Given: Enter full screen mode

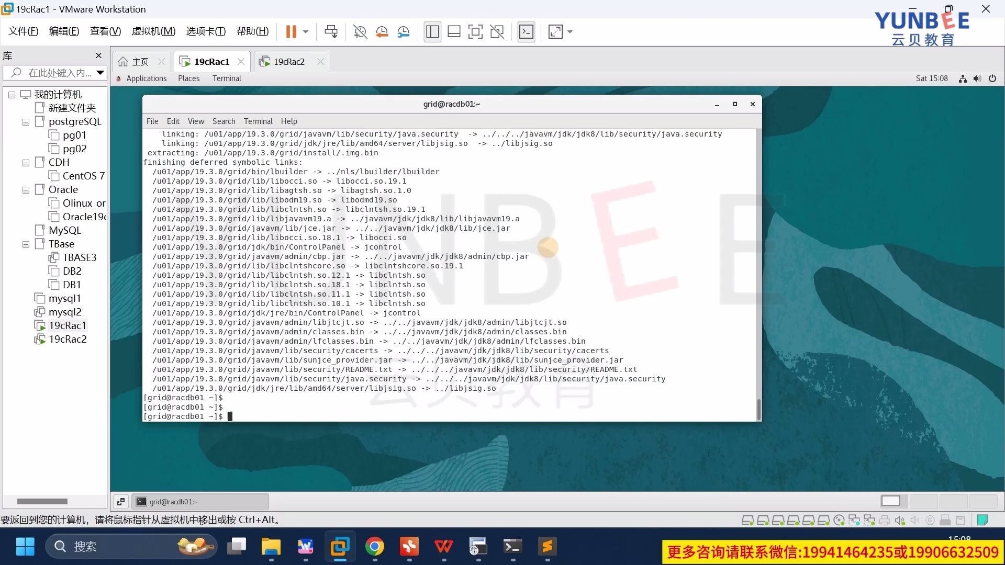Looking at the screenshot, I should (475, 31).
